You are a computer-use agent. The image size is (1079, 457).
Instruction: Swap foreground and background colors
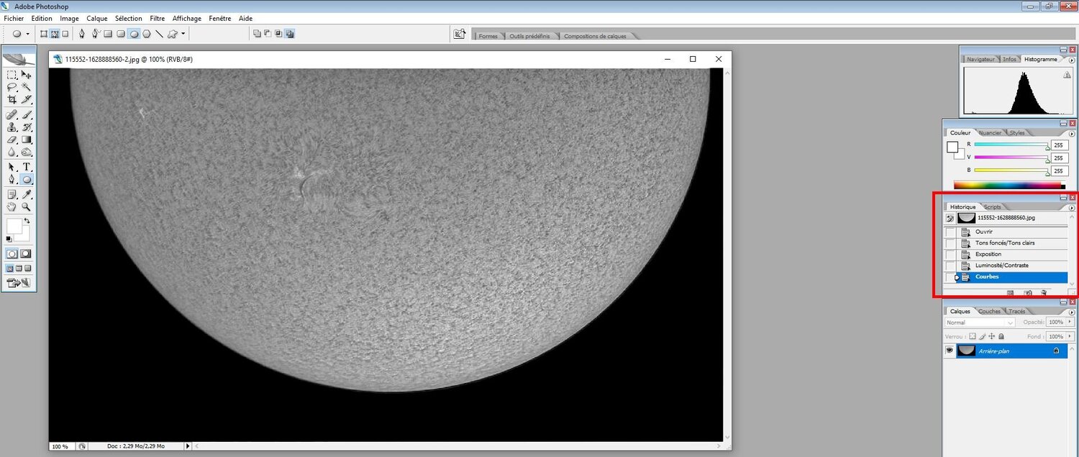(x=27, y=220)
